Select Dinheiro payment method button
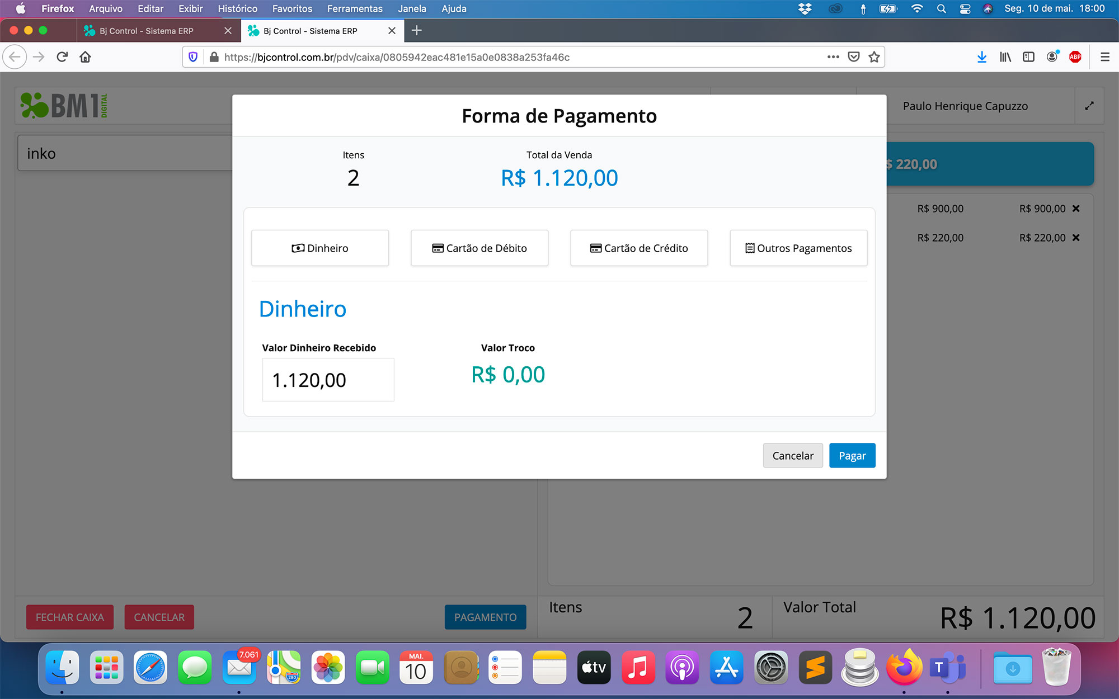This screenshot has height=699, width=1119. [x=319, y=248]
